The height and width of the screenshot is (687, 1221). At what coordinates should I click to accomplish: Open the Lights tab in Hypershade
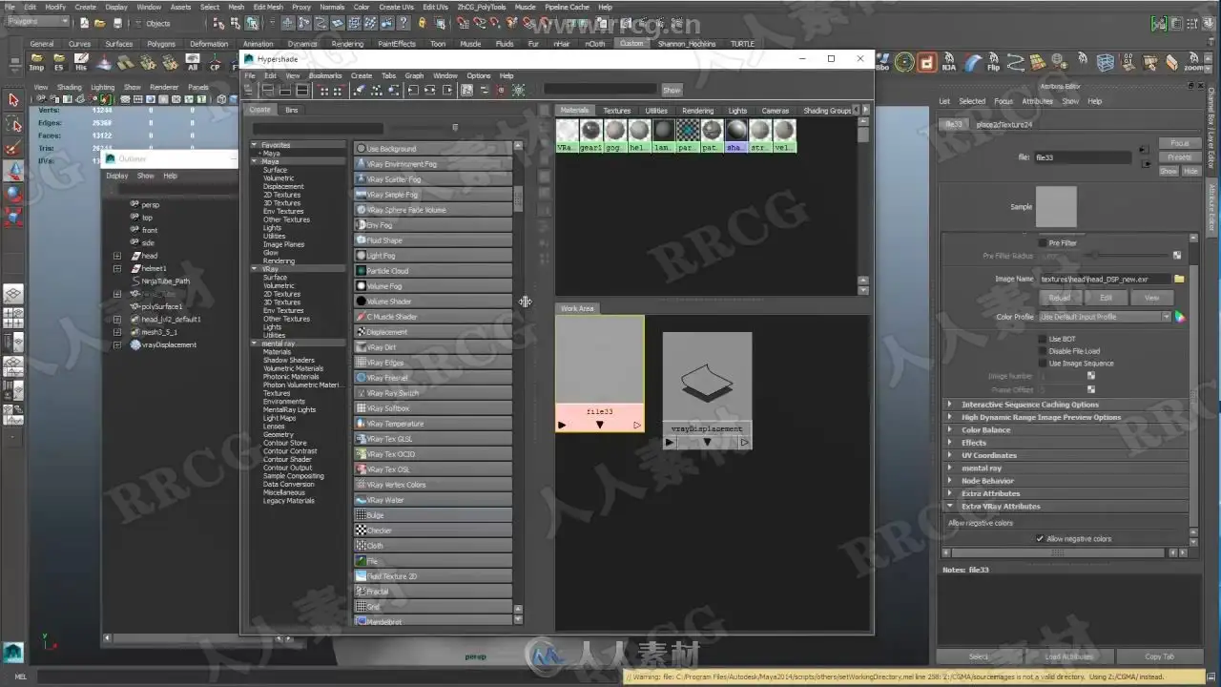pos(737,111)
